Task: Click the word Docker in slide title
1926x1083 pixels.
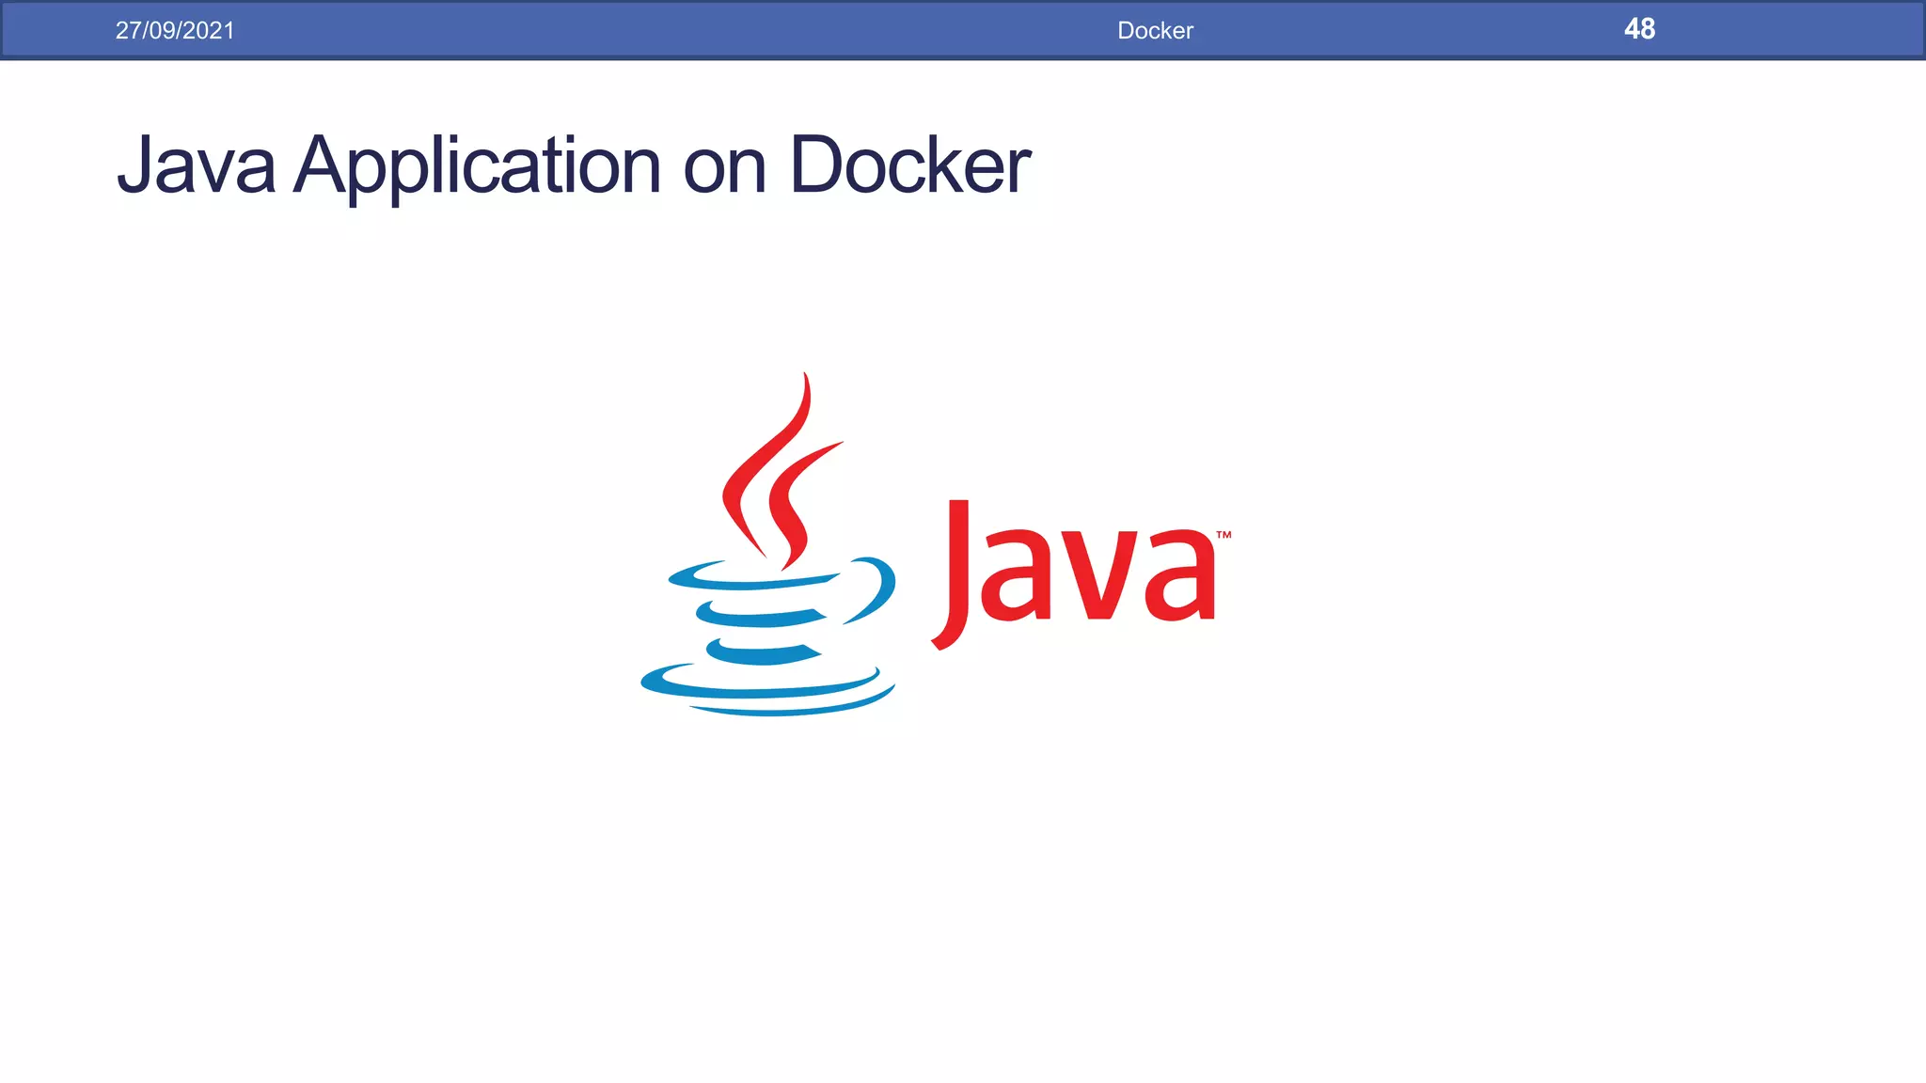Action: pos(909,165)
